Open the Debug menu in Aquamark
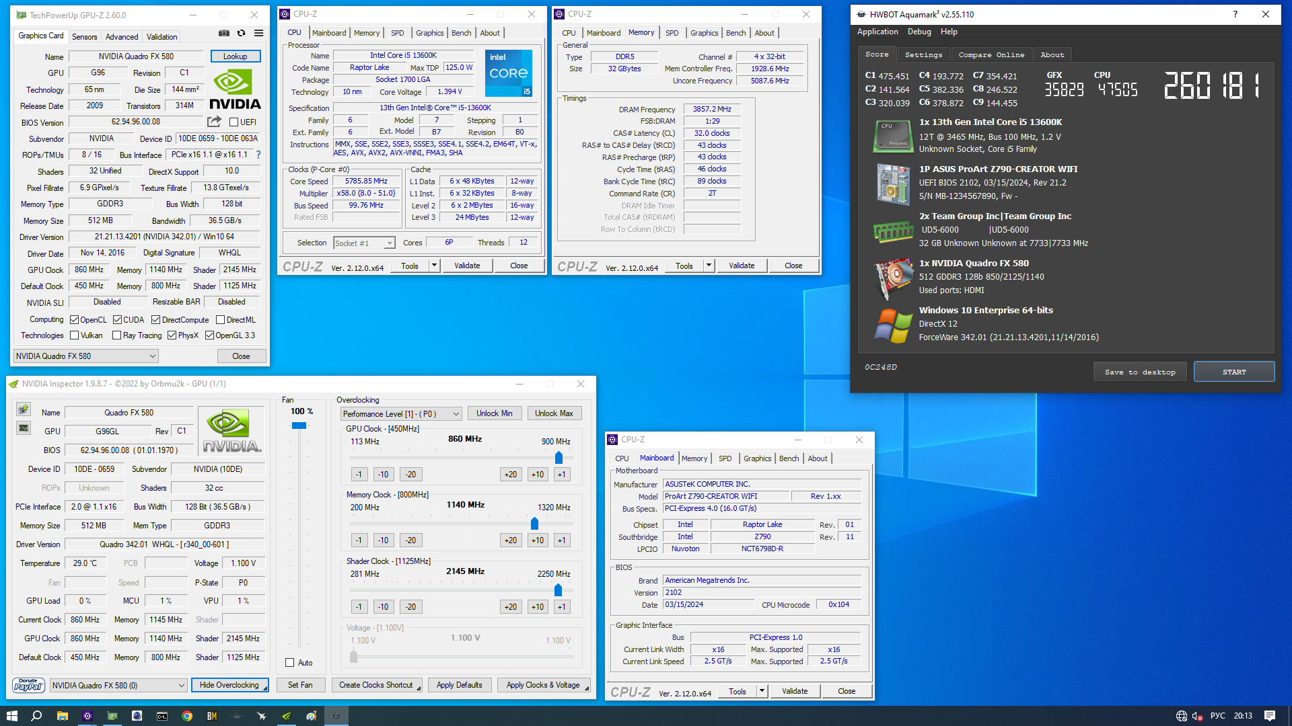 [x=919, y=32]
